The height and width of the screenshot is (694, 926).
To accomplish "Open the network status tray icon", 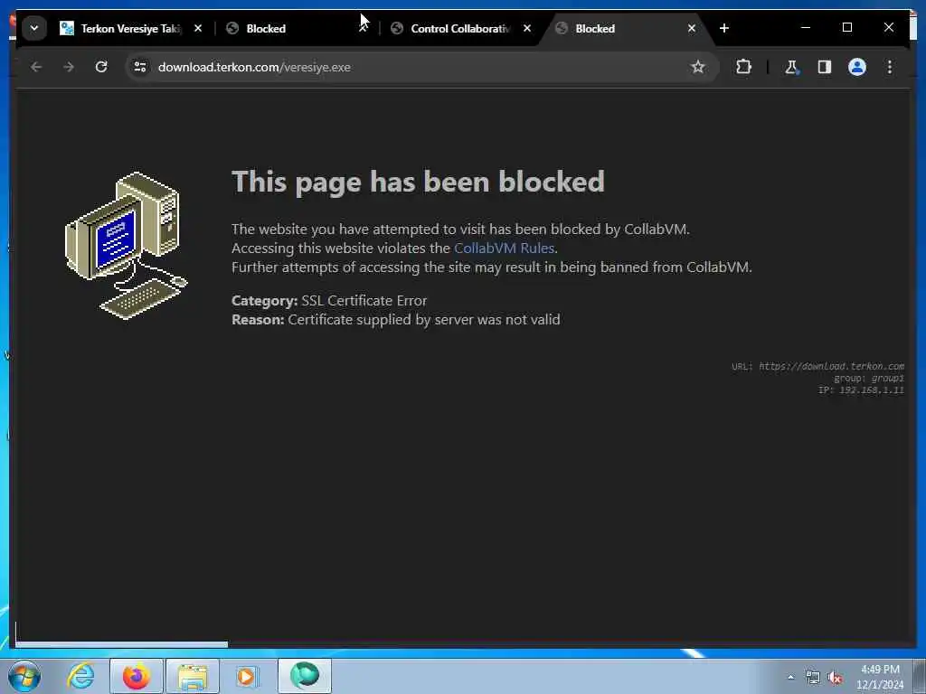I will pos(813,678).
